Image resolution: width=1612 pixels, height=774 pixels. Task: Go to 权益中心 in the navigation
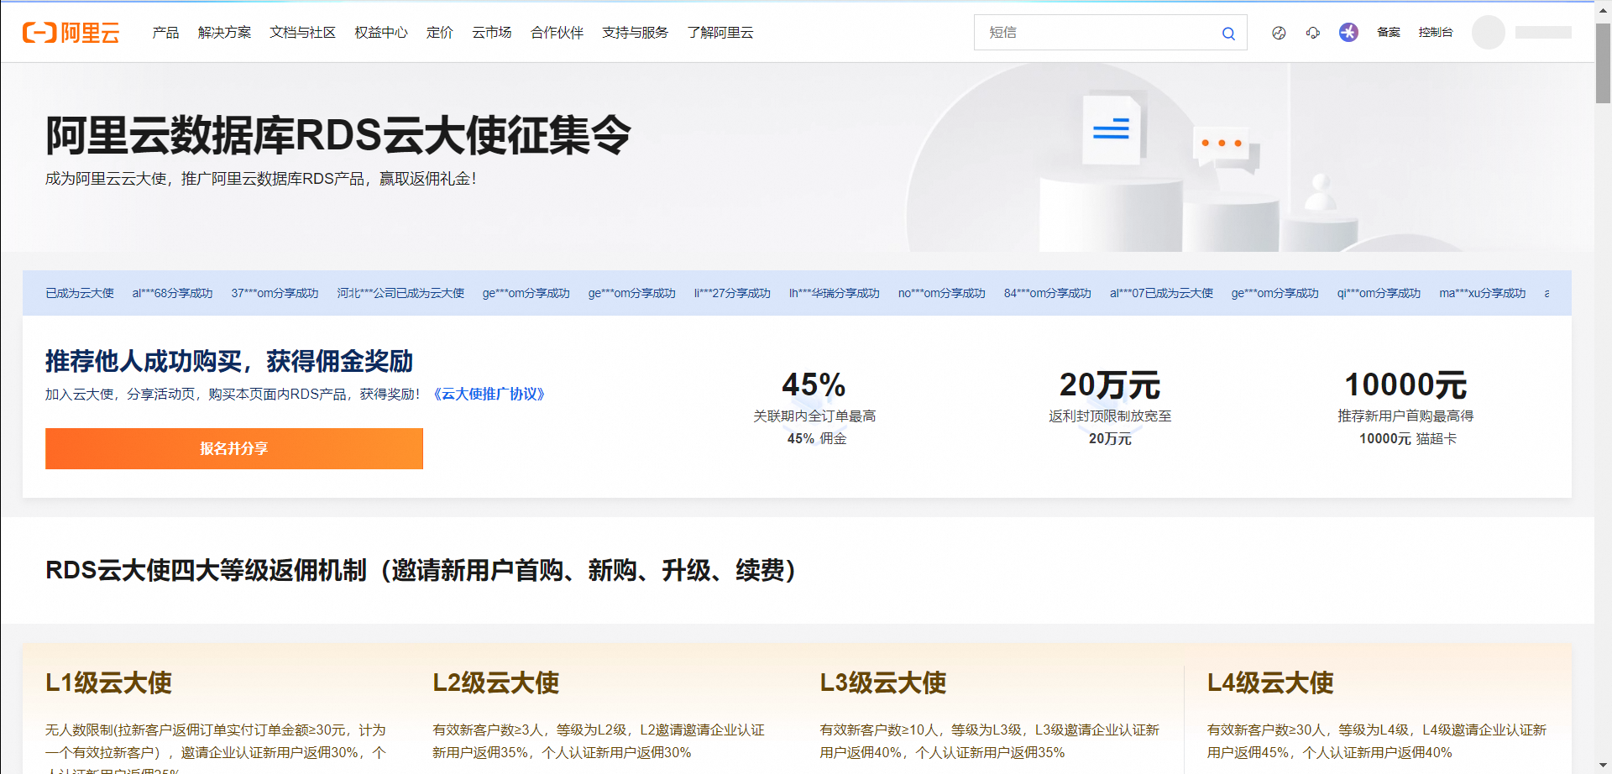click(381, 33)
